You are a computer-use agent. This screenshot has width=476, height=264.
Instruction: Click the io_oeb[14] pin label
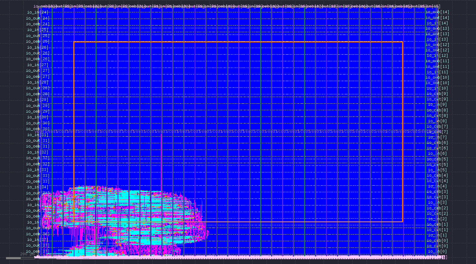click(x=438, y=12)
